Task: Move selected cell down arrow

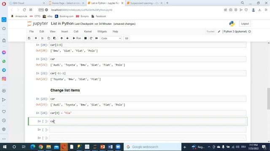Action: pos(67,38)
